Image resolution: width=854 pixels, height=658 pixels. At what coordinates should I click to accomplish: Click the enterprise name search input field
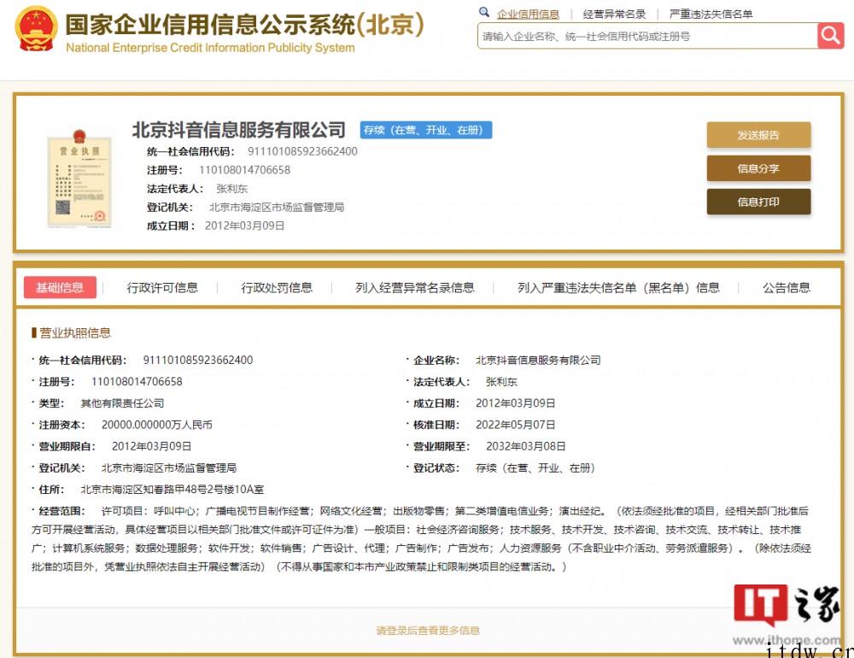point(647,36)
